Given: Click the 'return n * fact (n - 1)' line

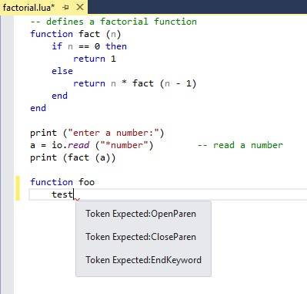Looking at the screenshot, I should coord(135,83).
